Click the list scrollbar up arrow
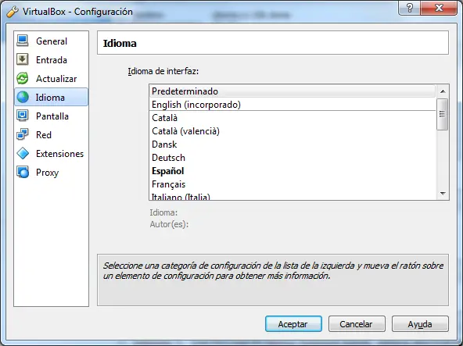The width and height of the screenshot is (463, 346). [x=443, y=91]
